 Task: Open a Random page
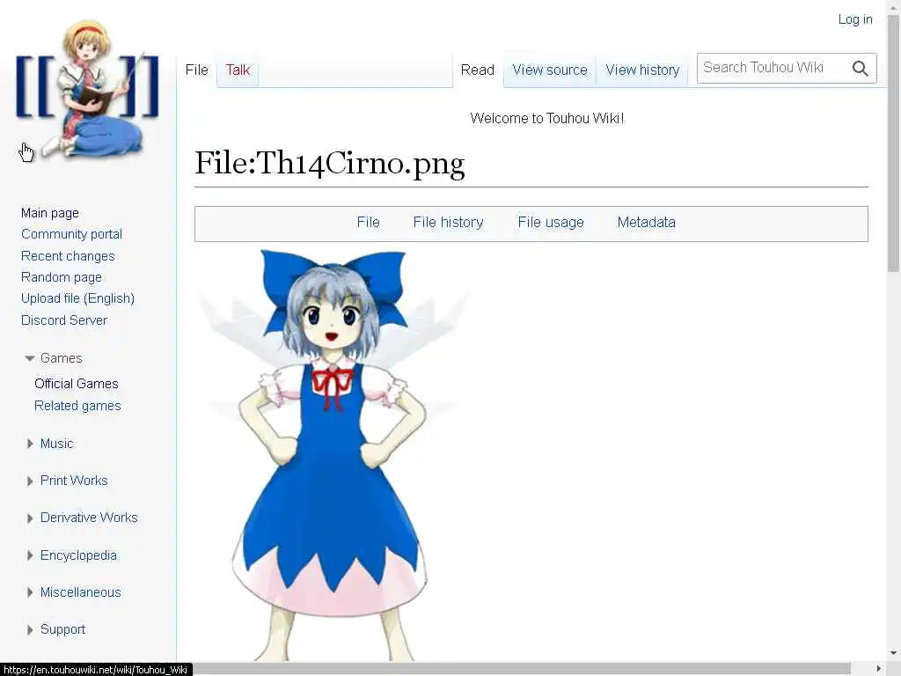tap(62, 277)
